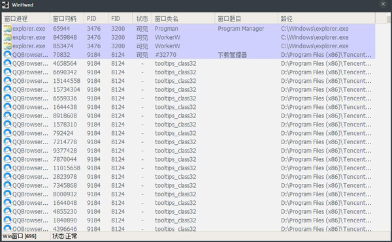Sort by the 窗口进程 column header
The width and height of the screenshot is (392, 242).
tap(26, 18)
